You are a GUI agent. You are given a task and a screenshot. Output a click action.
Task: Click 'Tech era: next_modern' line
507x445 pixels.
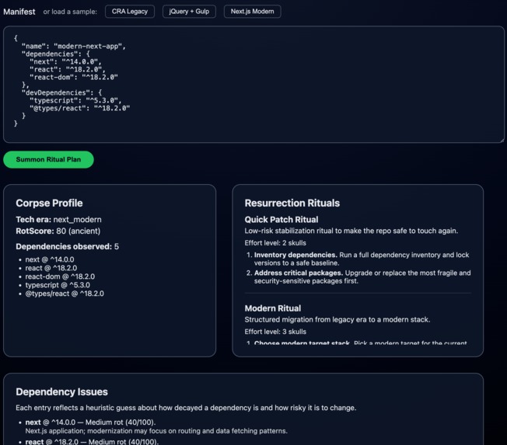click(58, 220)
